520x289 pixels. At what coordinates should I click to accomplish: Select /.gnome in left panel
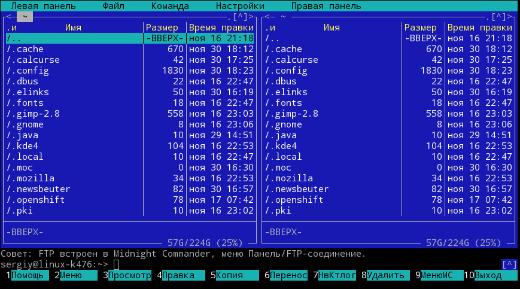130,124
